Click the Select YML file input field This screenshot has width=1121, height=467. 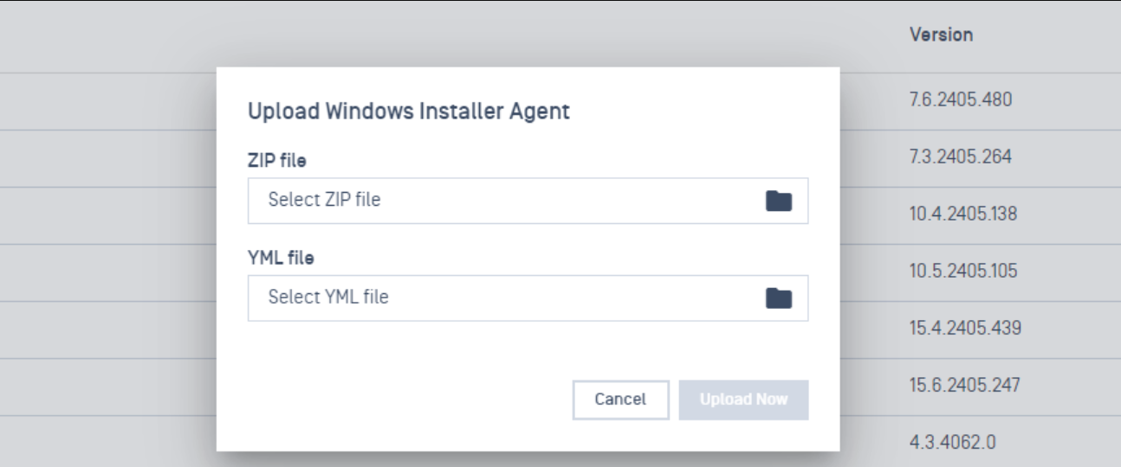point(502,298)
